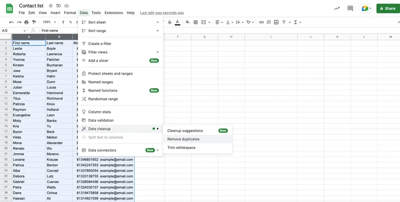Click the Insert chart icon

[276, 22]
